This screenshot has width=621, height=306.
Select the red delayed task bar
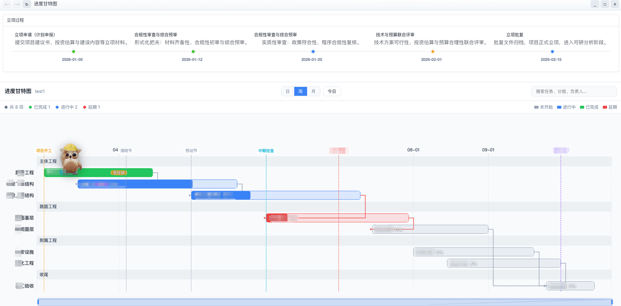tap(337, 218)
